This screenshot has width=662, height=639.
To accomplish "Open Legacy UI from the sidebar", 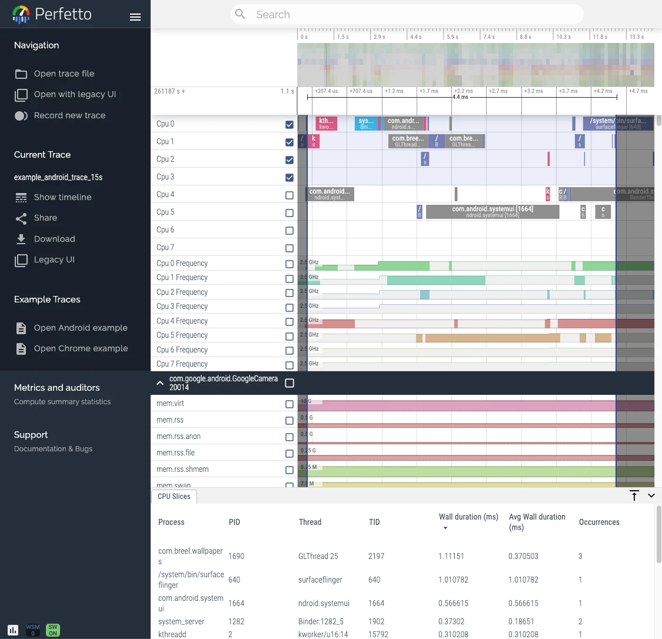I will [x=54, y=260].
